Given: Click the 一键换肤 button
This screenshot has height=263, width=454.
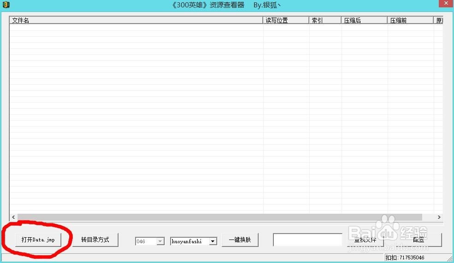Looking at the screenshot, I should [240, 240].
